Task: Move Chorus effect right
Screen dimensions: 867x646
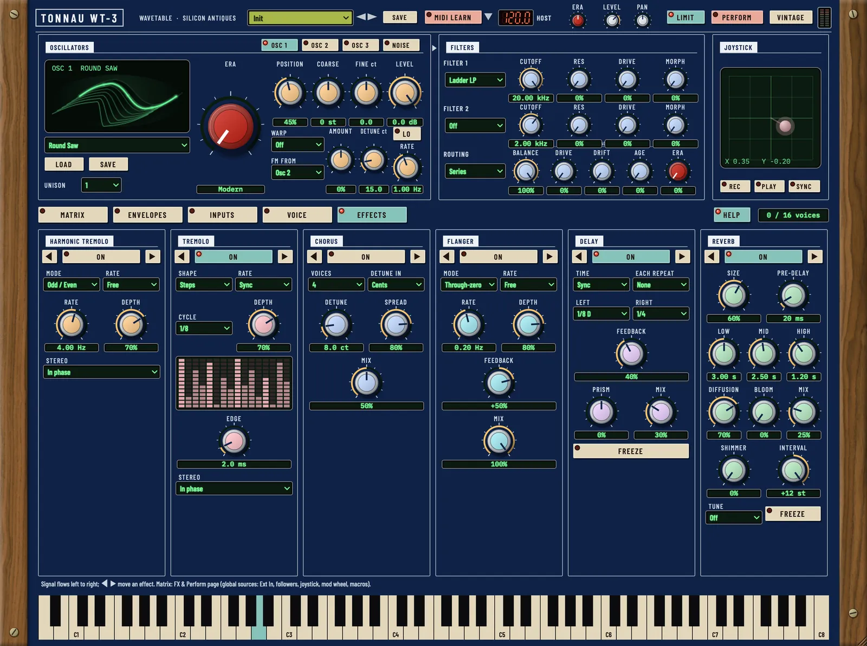Action: pos(417,257)
